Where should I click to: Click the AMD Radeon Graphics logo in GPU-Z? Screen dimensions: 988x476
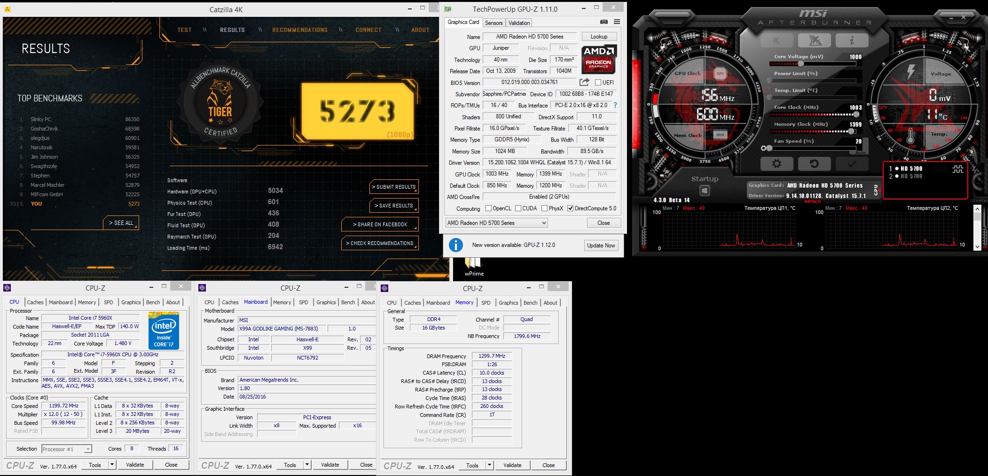[x=599, y=59]
